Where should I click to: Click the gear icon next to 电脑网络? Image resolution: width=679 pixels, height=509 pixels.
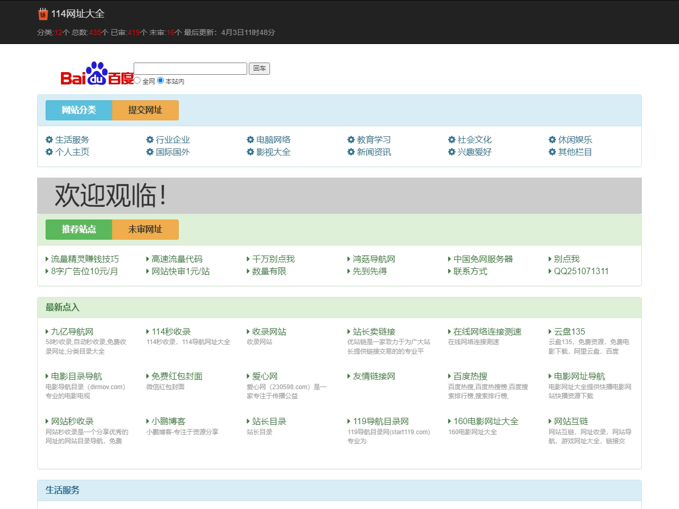click(x=250, y=140)
